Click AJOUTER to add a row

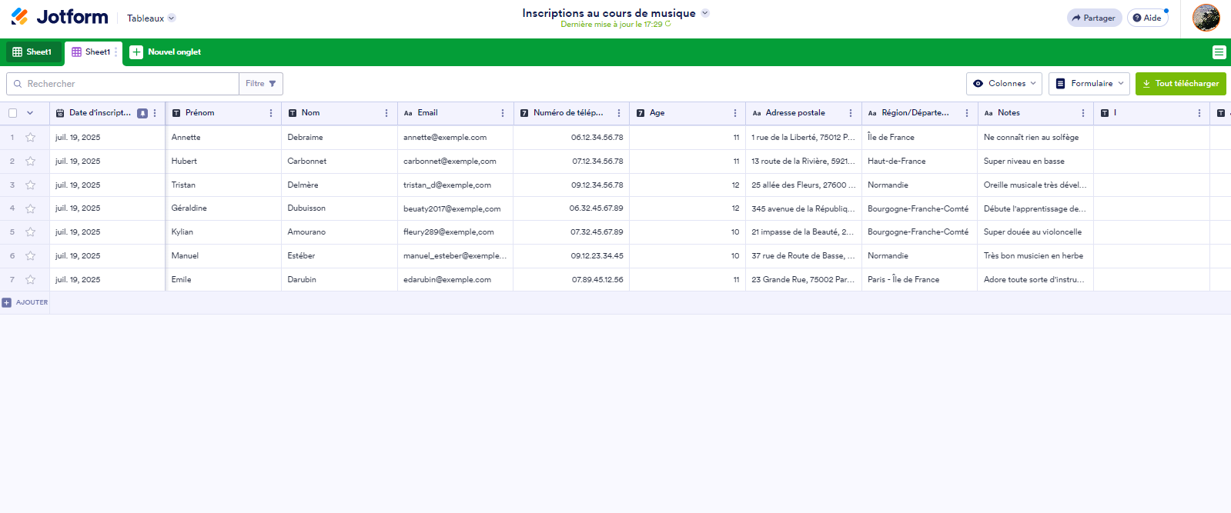25,302
